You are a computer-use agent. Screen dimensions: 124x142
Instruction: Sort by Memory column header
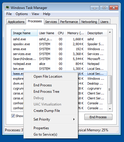[75, 33]
